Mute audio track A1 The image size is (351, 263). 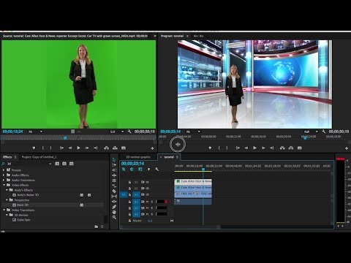click(x=147, y=202)
